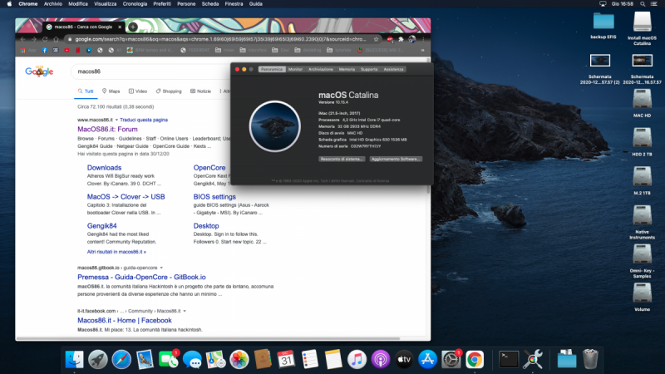Open Preferiti menu in menu bar
The image size is (665, 374).
162,4
